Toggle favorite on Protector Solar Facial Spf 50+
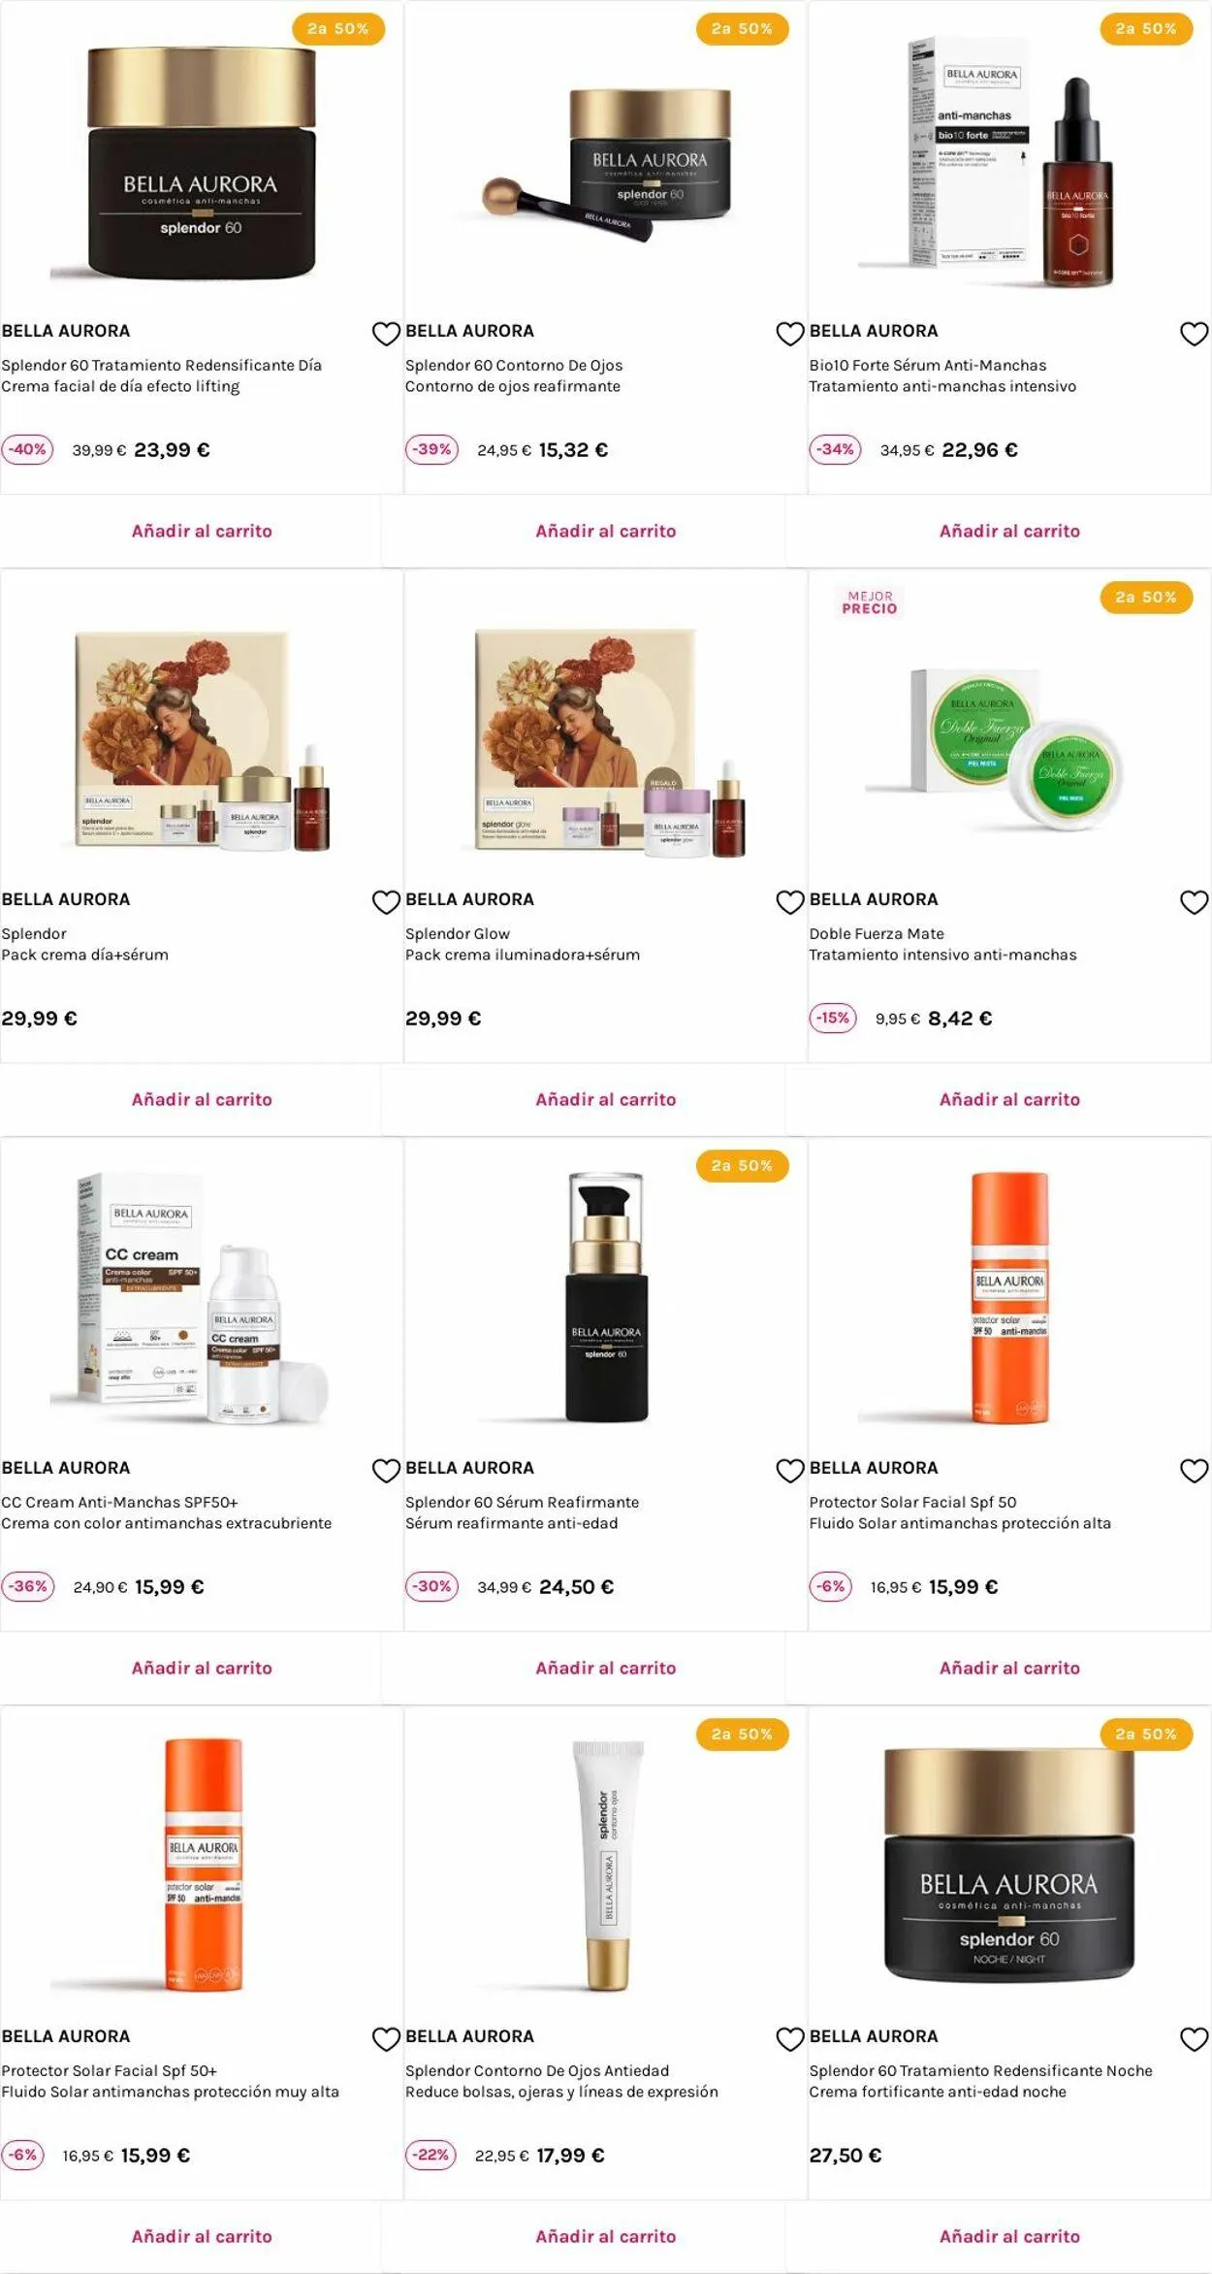This screenshot has width=1212, height=2274. pyautogui.click(x=386, y=2039)
